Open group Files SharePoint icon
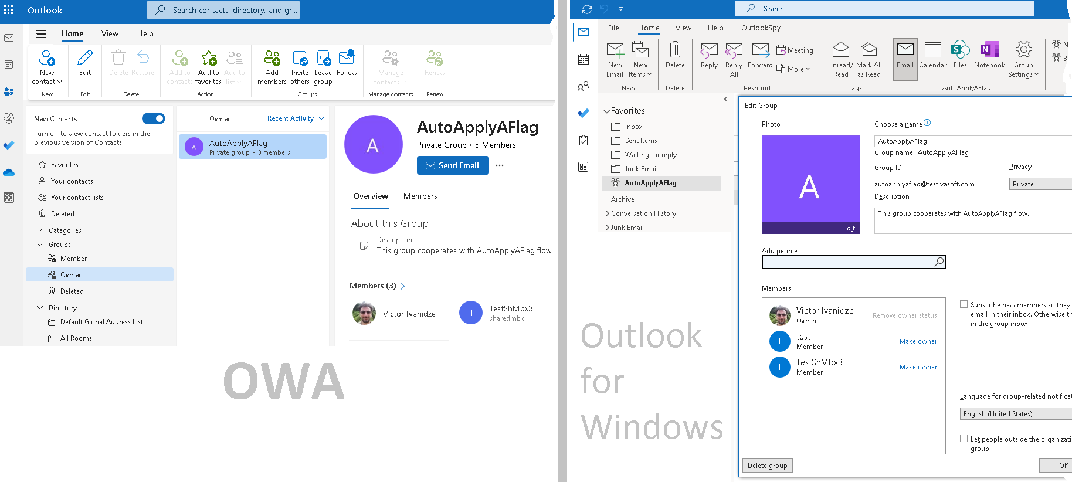This screenshot has width=1072, height=482. pos(960,50)
